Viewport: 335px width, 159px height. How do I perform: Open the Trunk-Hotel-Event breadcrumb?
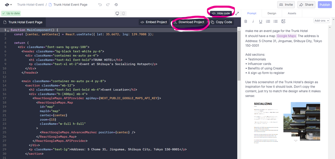tap(30, 5)
